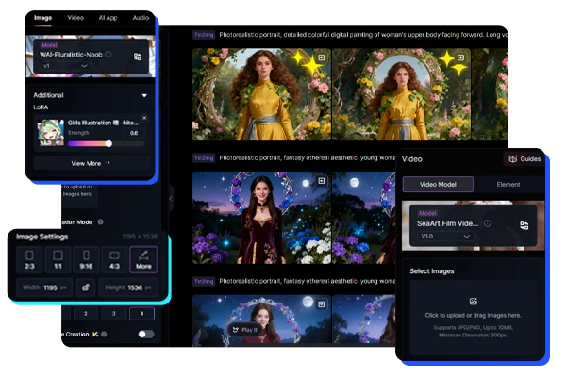Open the Guides button
The width and height of the screenshot is (566, 377).
524,158
